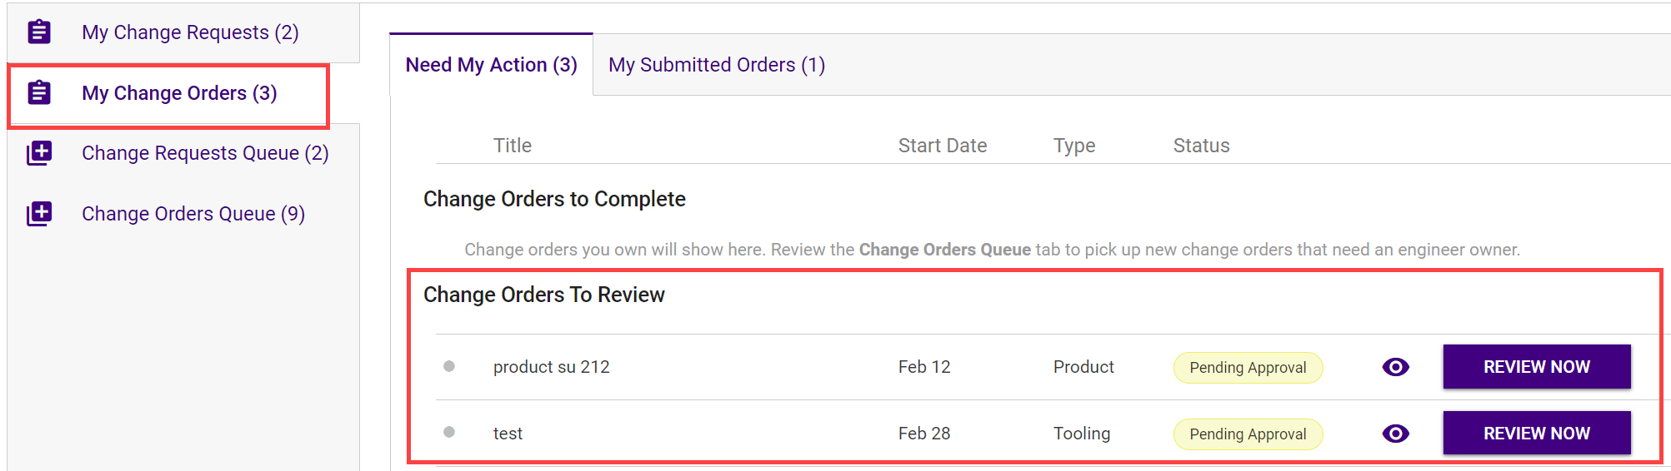1671x471 pixels.
Task: Click the My Change Orders clipboard icon
Action: (39, 92)
